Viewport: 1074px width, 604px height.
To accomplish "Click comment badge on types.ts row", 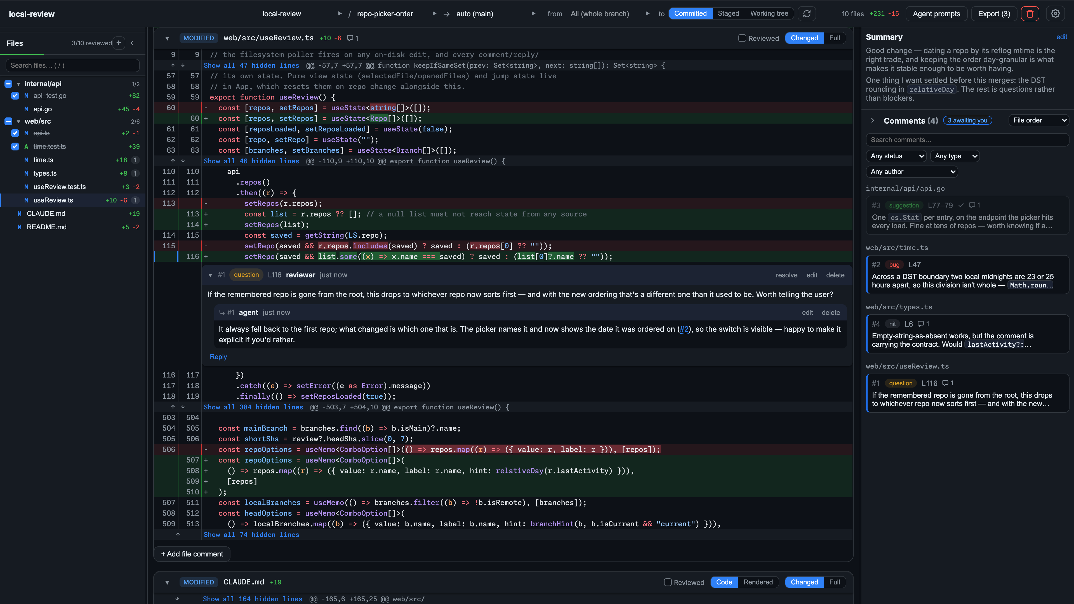I will [x=135, y=173].
